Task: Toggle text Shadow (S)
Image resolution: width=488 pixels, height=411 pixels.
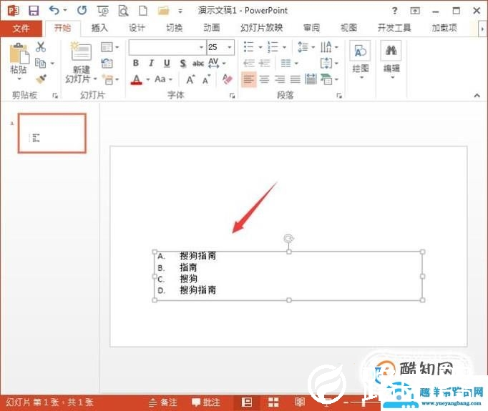Action: click(182, 64)
